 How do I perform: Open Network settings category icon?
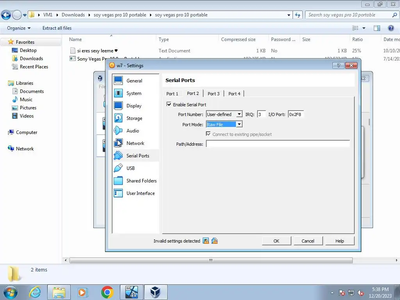(118, 143)
